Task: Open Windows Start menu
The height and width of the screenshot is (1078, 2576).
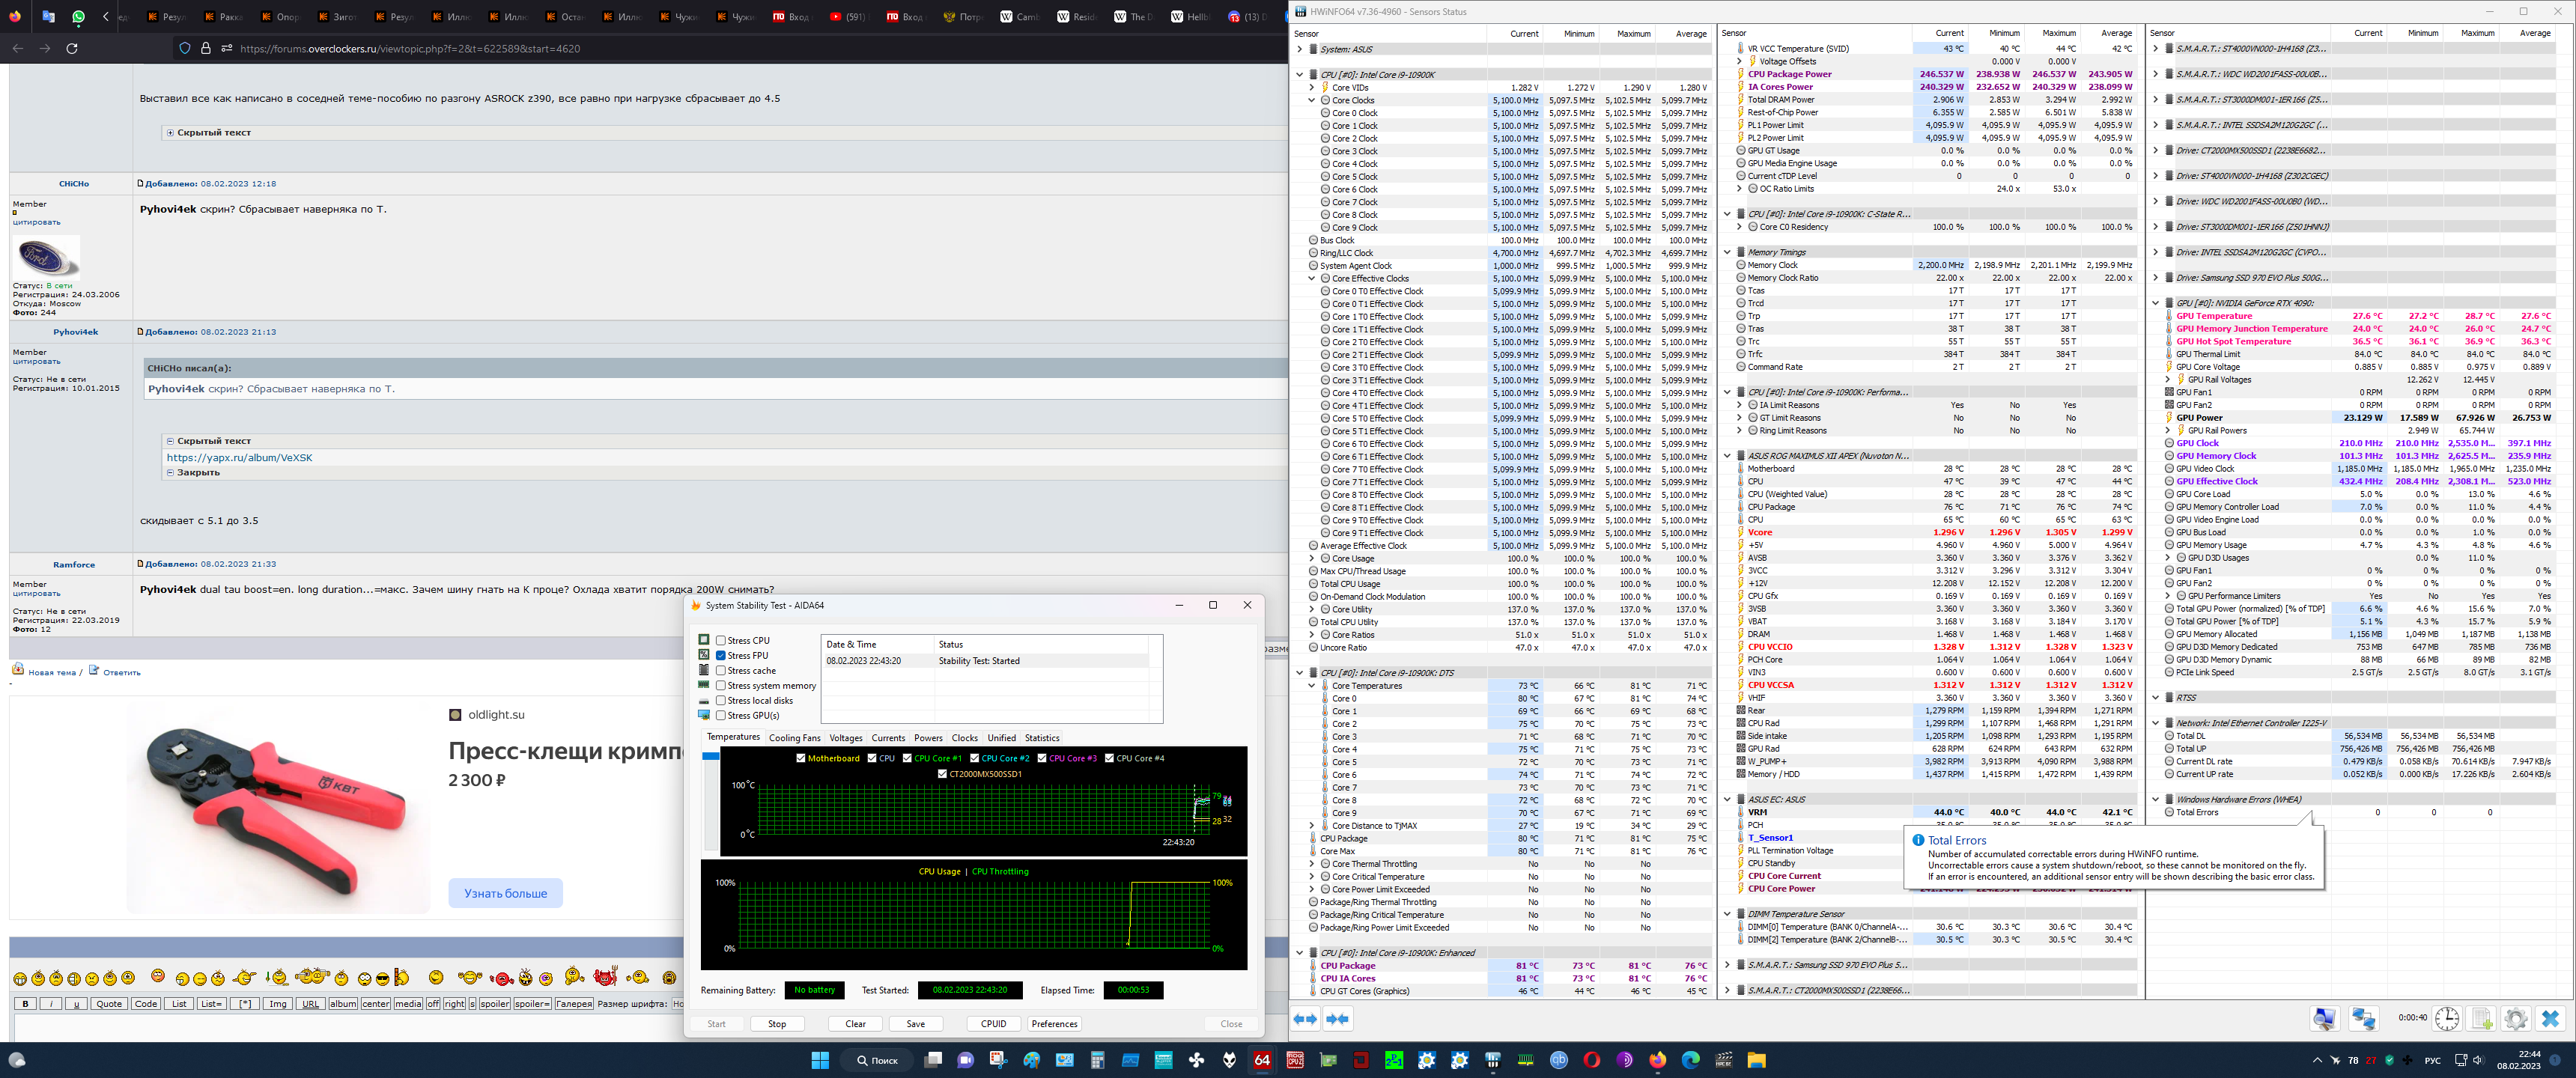Action: (x=820, y=1060)
